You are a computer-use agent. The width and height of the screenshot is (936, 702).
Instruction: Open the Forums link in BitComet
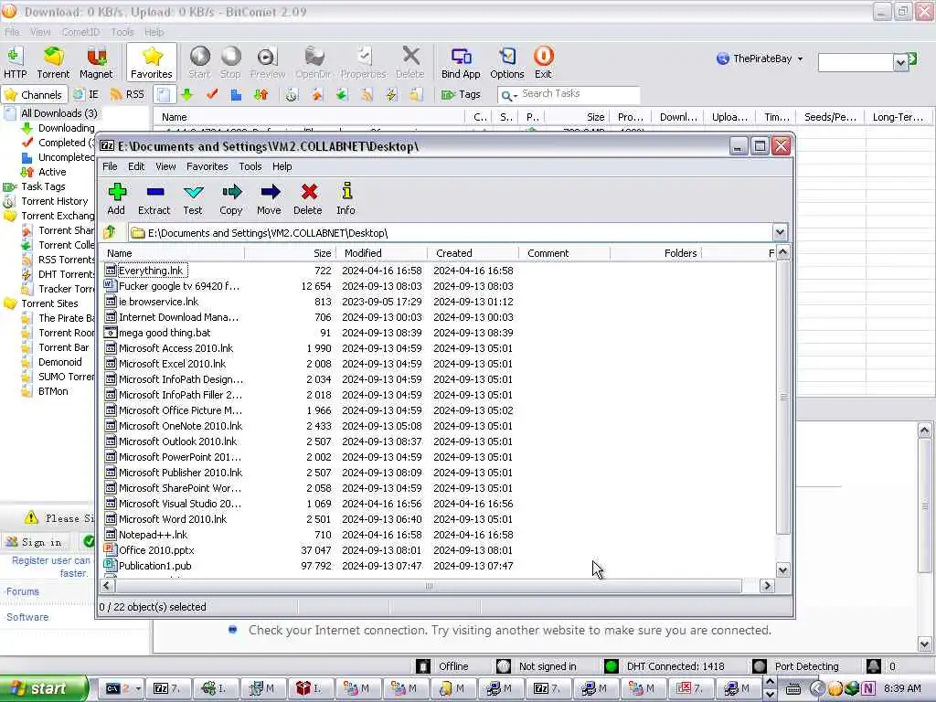pos(23,591)
